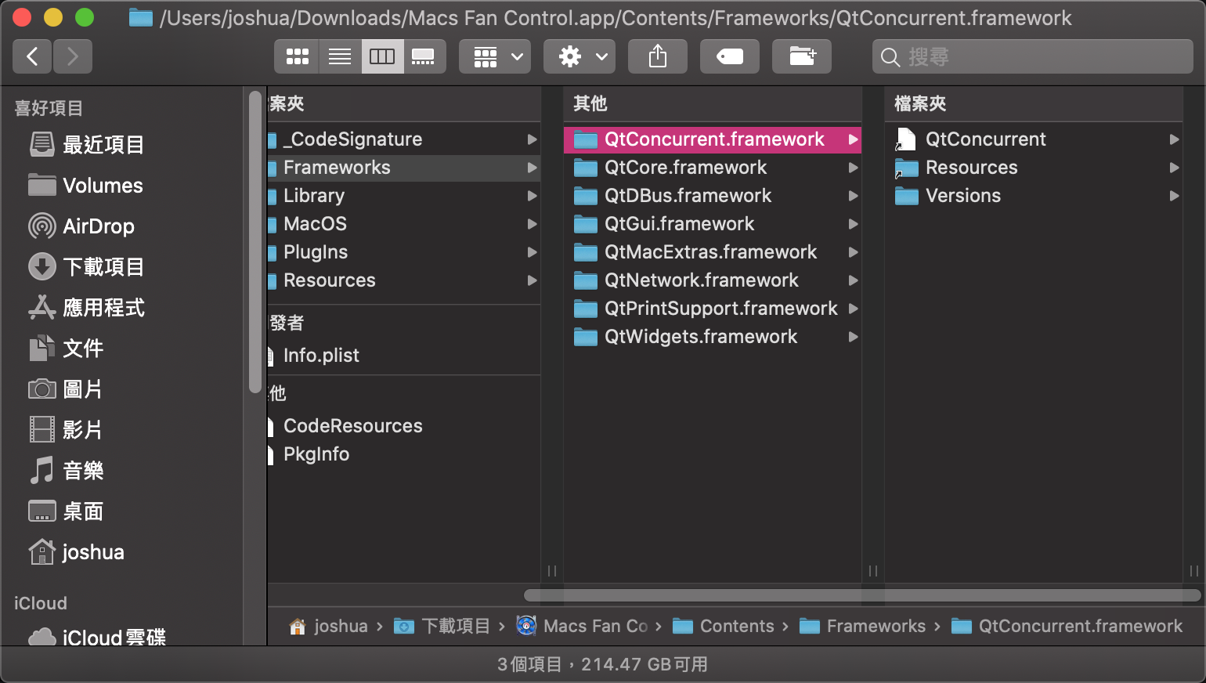Select the _CodeSignature folder
The image size is (1206, 683).
[403, 139]
